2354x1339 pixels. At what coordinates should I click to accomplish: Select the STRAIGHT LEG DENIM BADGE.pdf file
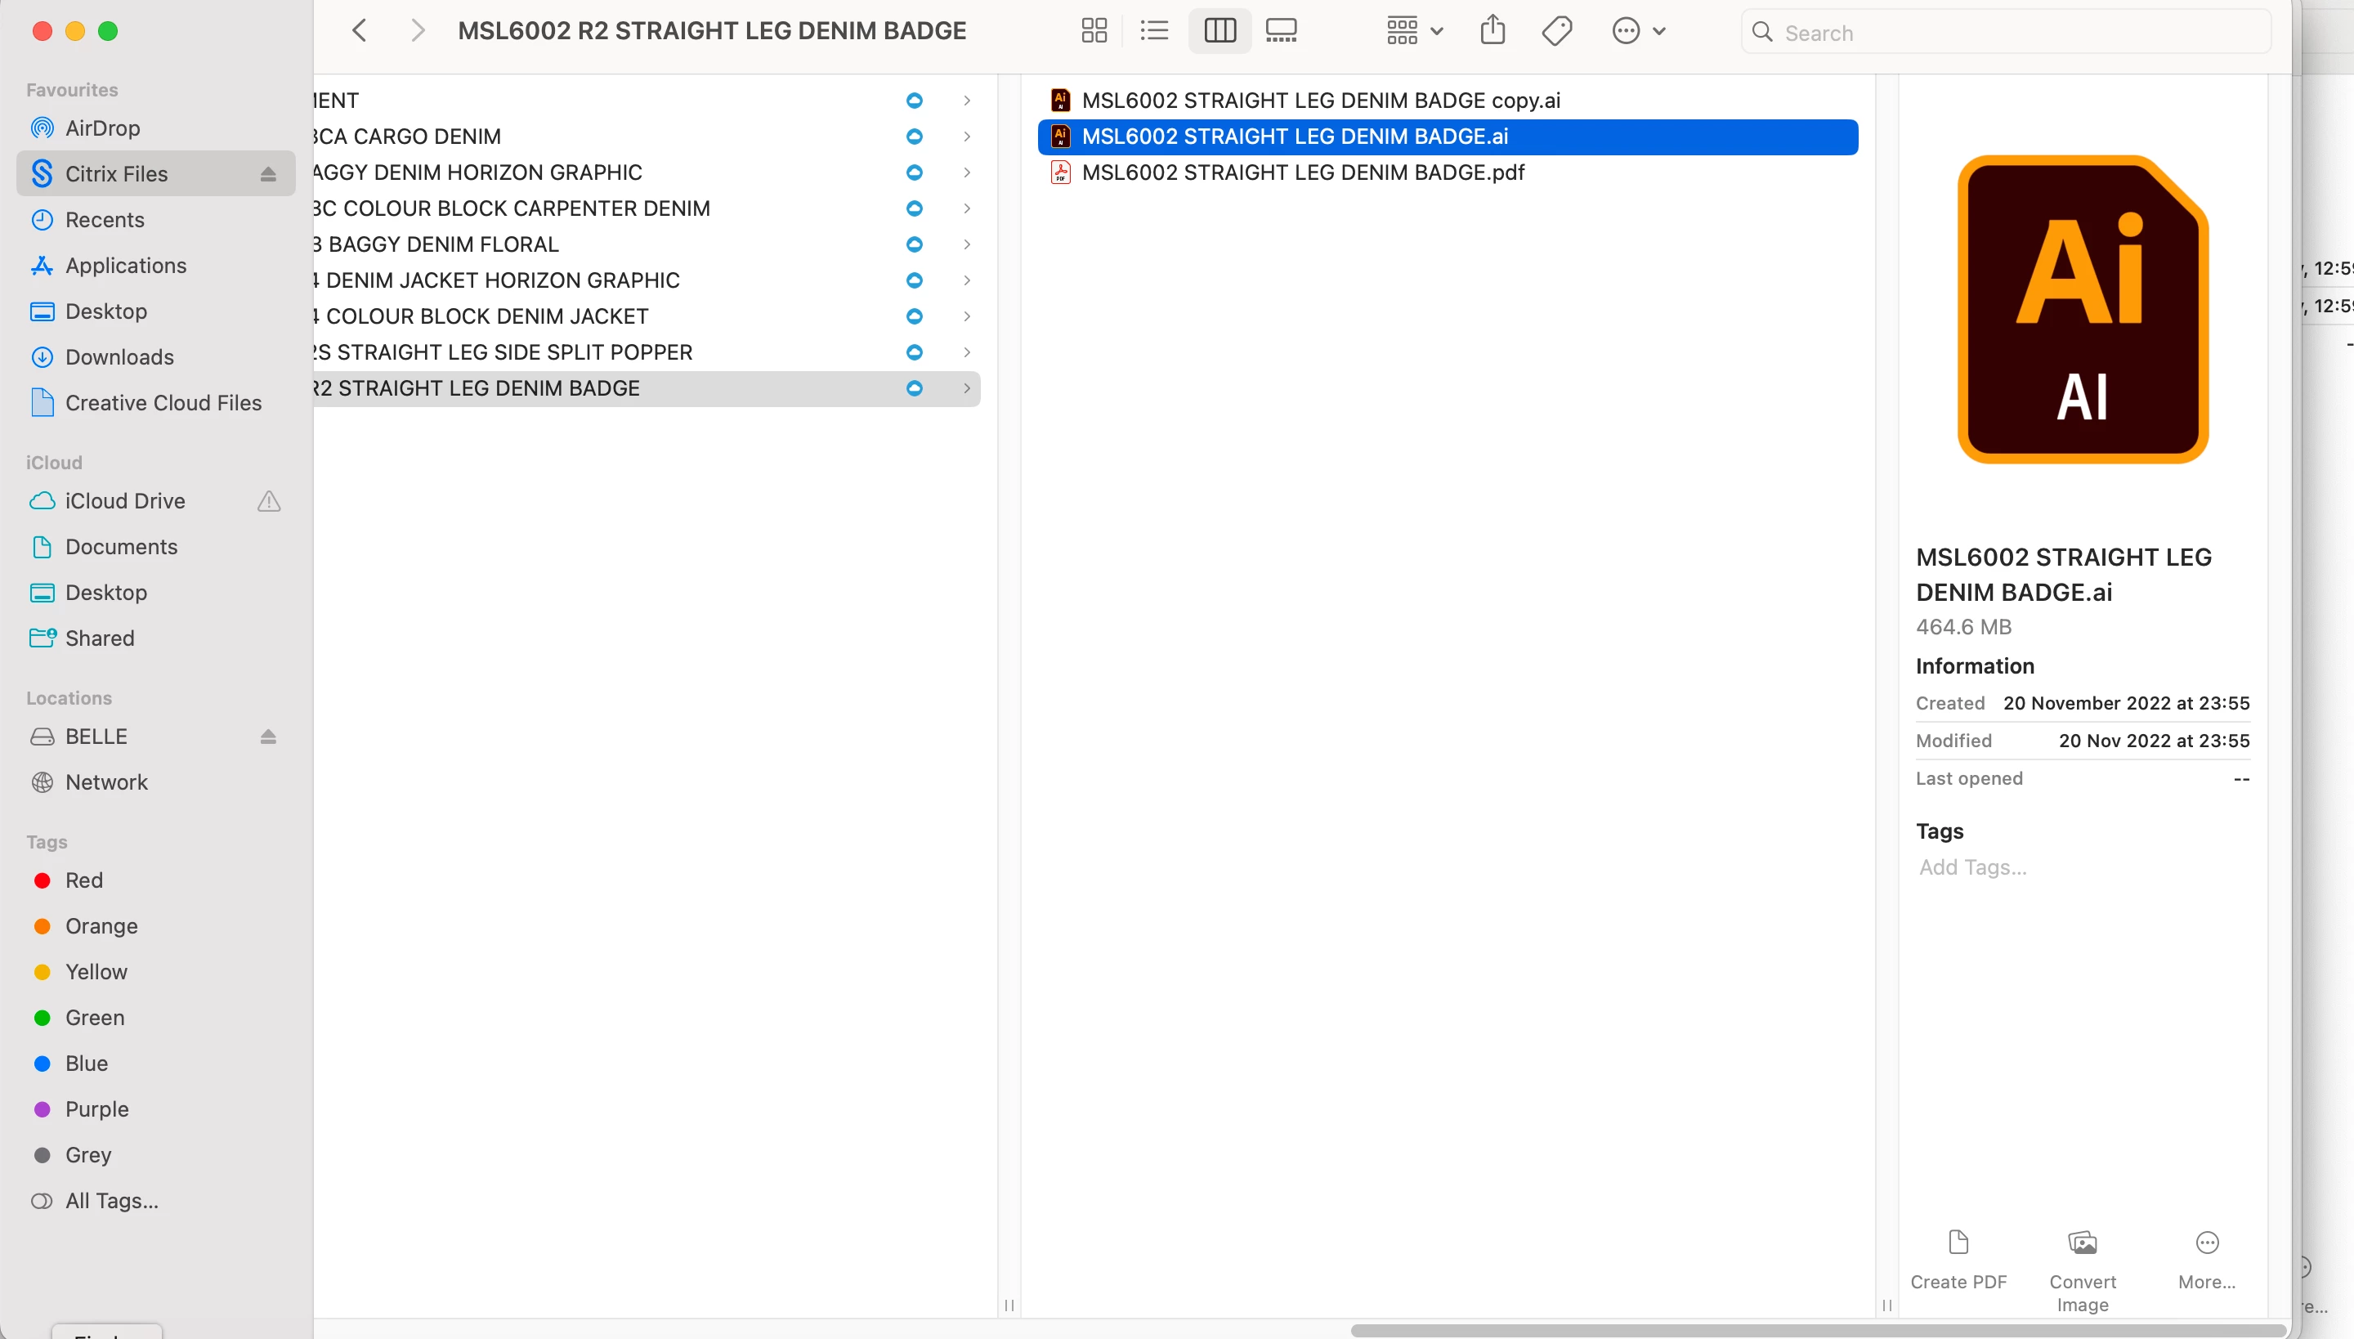point(1302,172)
